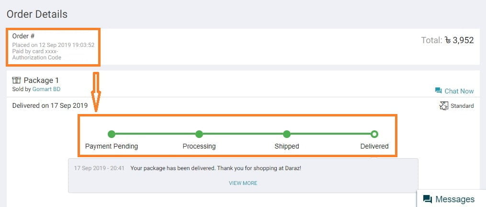Click the order total amount 3,952
The image size is (486, 207).
tap(463, 41)
